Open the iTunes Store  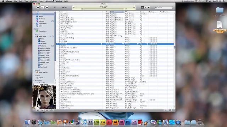click(x=43, y=31)
